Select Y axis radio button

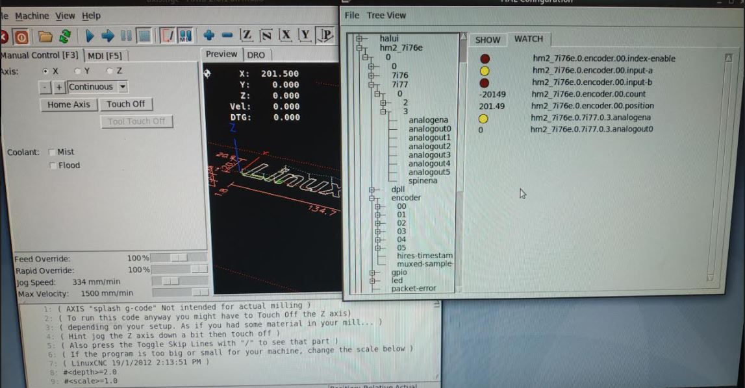pyautogui.click(x=78, y=71)
